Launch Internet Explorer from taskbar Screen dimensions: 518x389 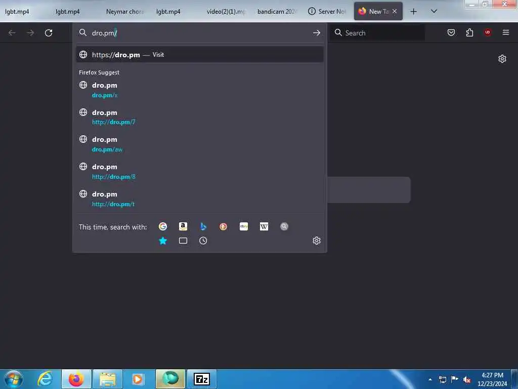[45, 379]
